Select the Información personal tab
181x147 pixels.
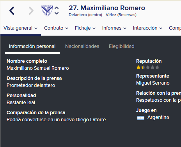(32, 46)
